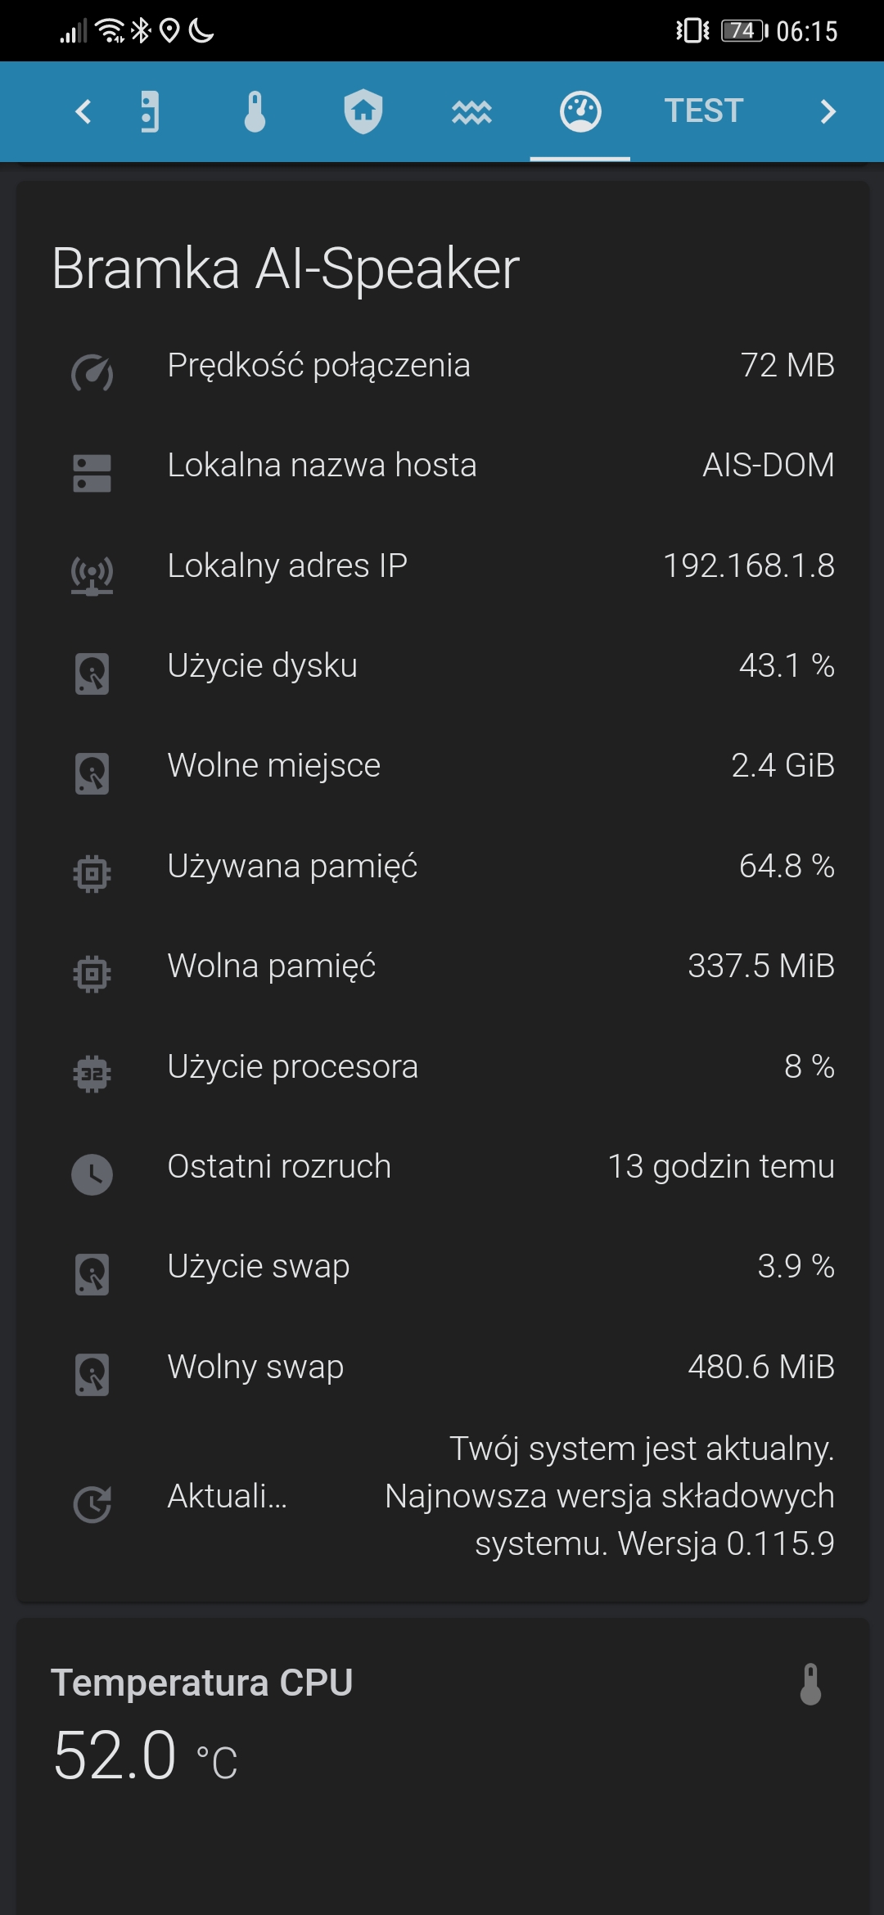The image size is (884, 1915).
Task: Open Wolny swap sensor details
Action: 442,1367
